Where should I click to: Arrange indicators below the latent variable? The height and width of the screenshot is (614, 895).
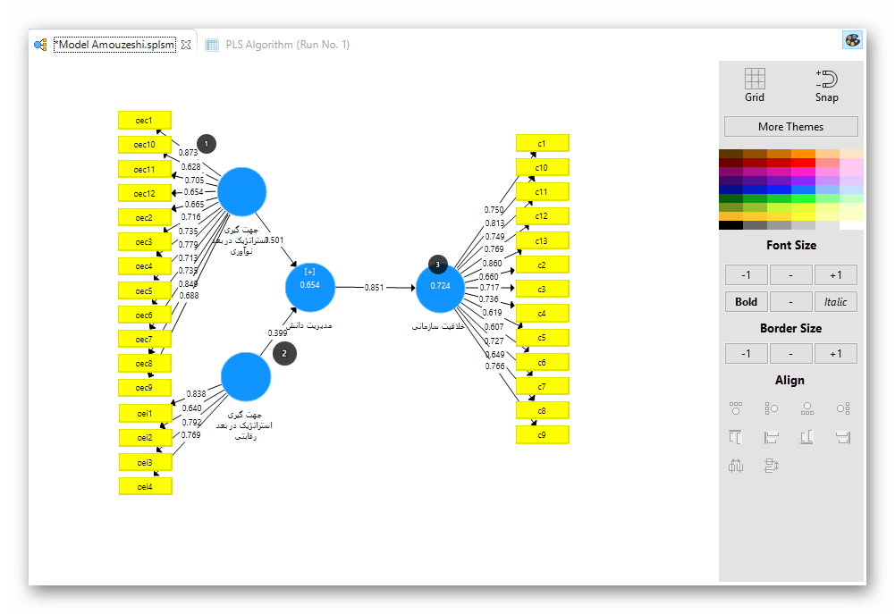pos(807,408)
